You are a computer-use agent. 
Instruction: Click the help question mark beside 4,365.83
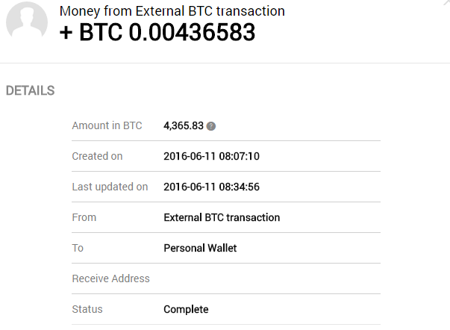pos(211,126)
